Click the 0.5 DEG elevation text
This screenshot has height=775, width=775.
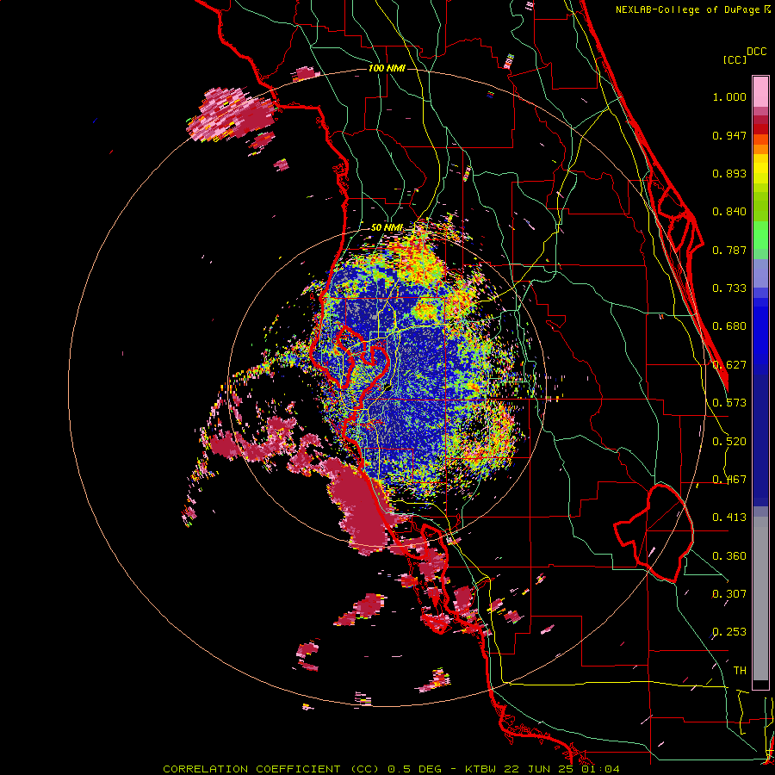[415, 769]
